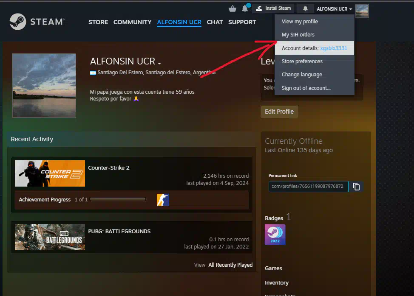Open the profile name history arrow
The image size is (414, 296).
click(x=159, y=63)
